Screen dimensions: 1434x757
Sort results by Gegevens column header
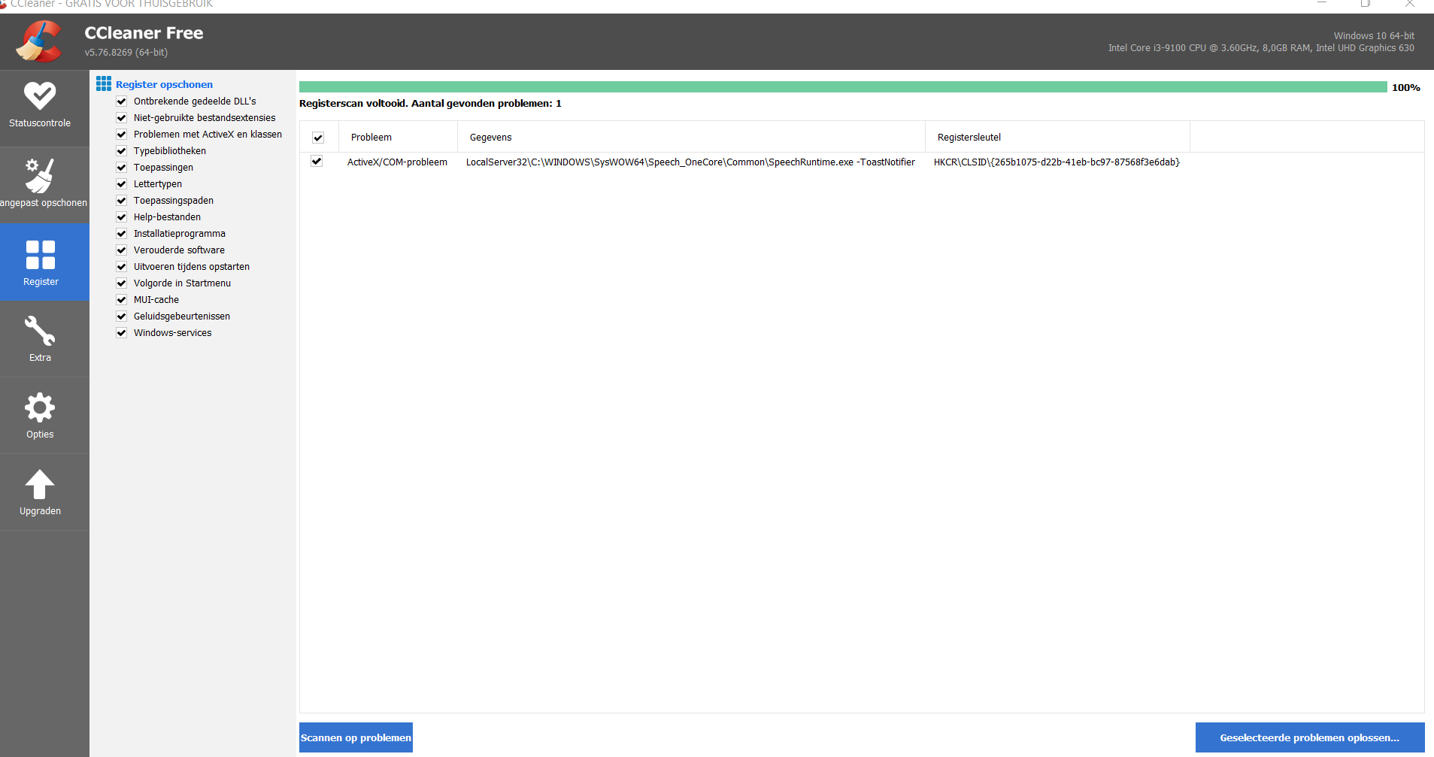click(x=692, y=137)
